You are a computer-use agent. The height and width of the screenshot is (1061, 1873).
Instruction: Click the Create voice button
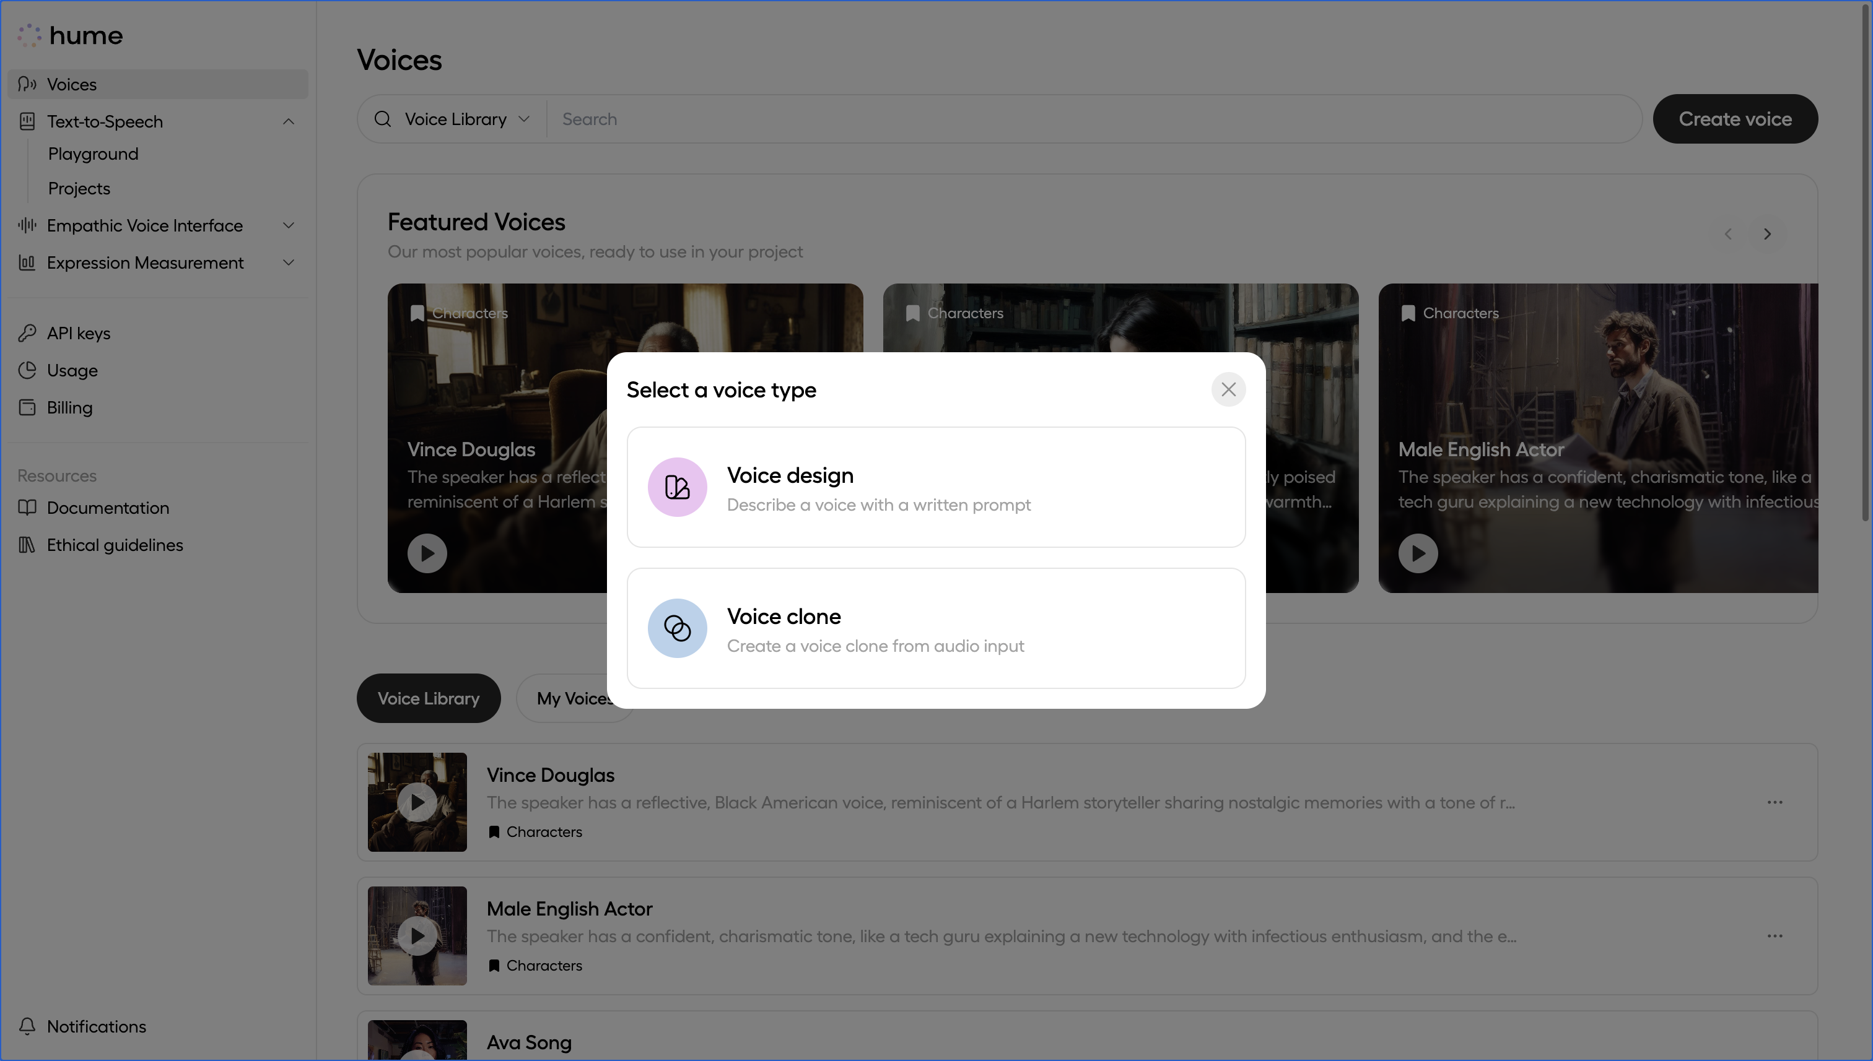tap(1735, 119)
